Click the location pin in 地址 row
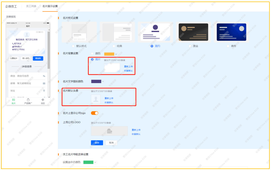 (x=44, y=91)
